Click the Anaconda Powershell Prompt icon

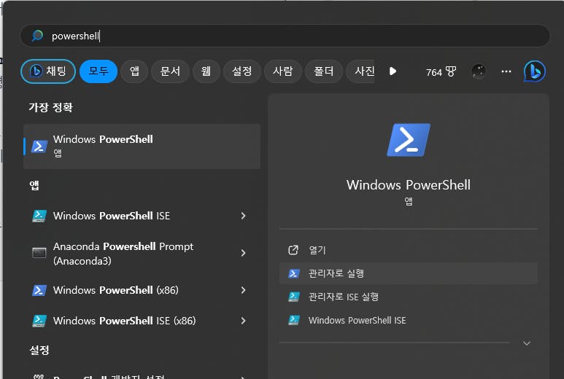click(39, 253)
